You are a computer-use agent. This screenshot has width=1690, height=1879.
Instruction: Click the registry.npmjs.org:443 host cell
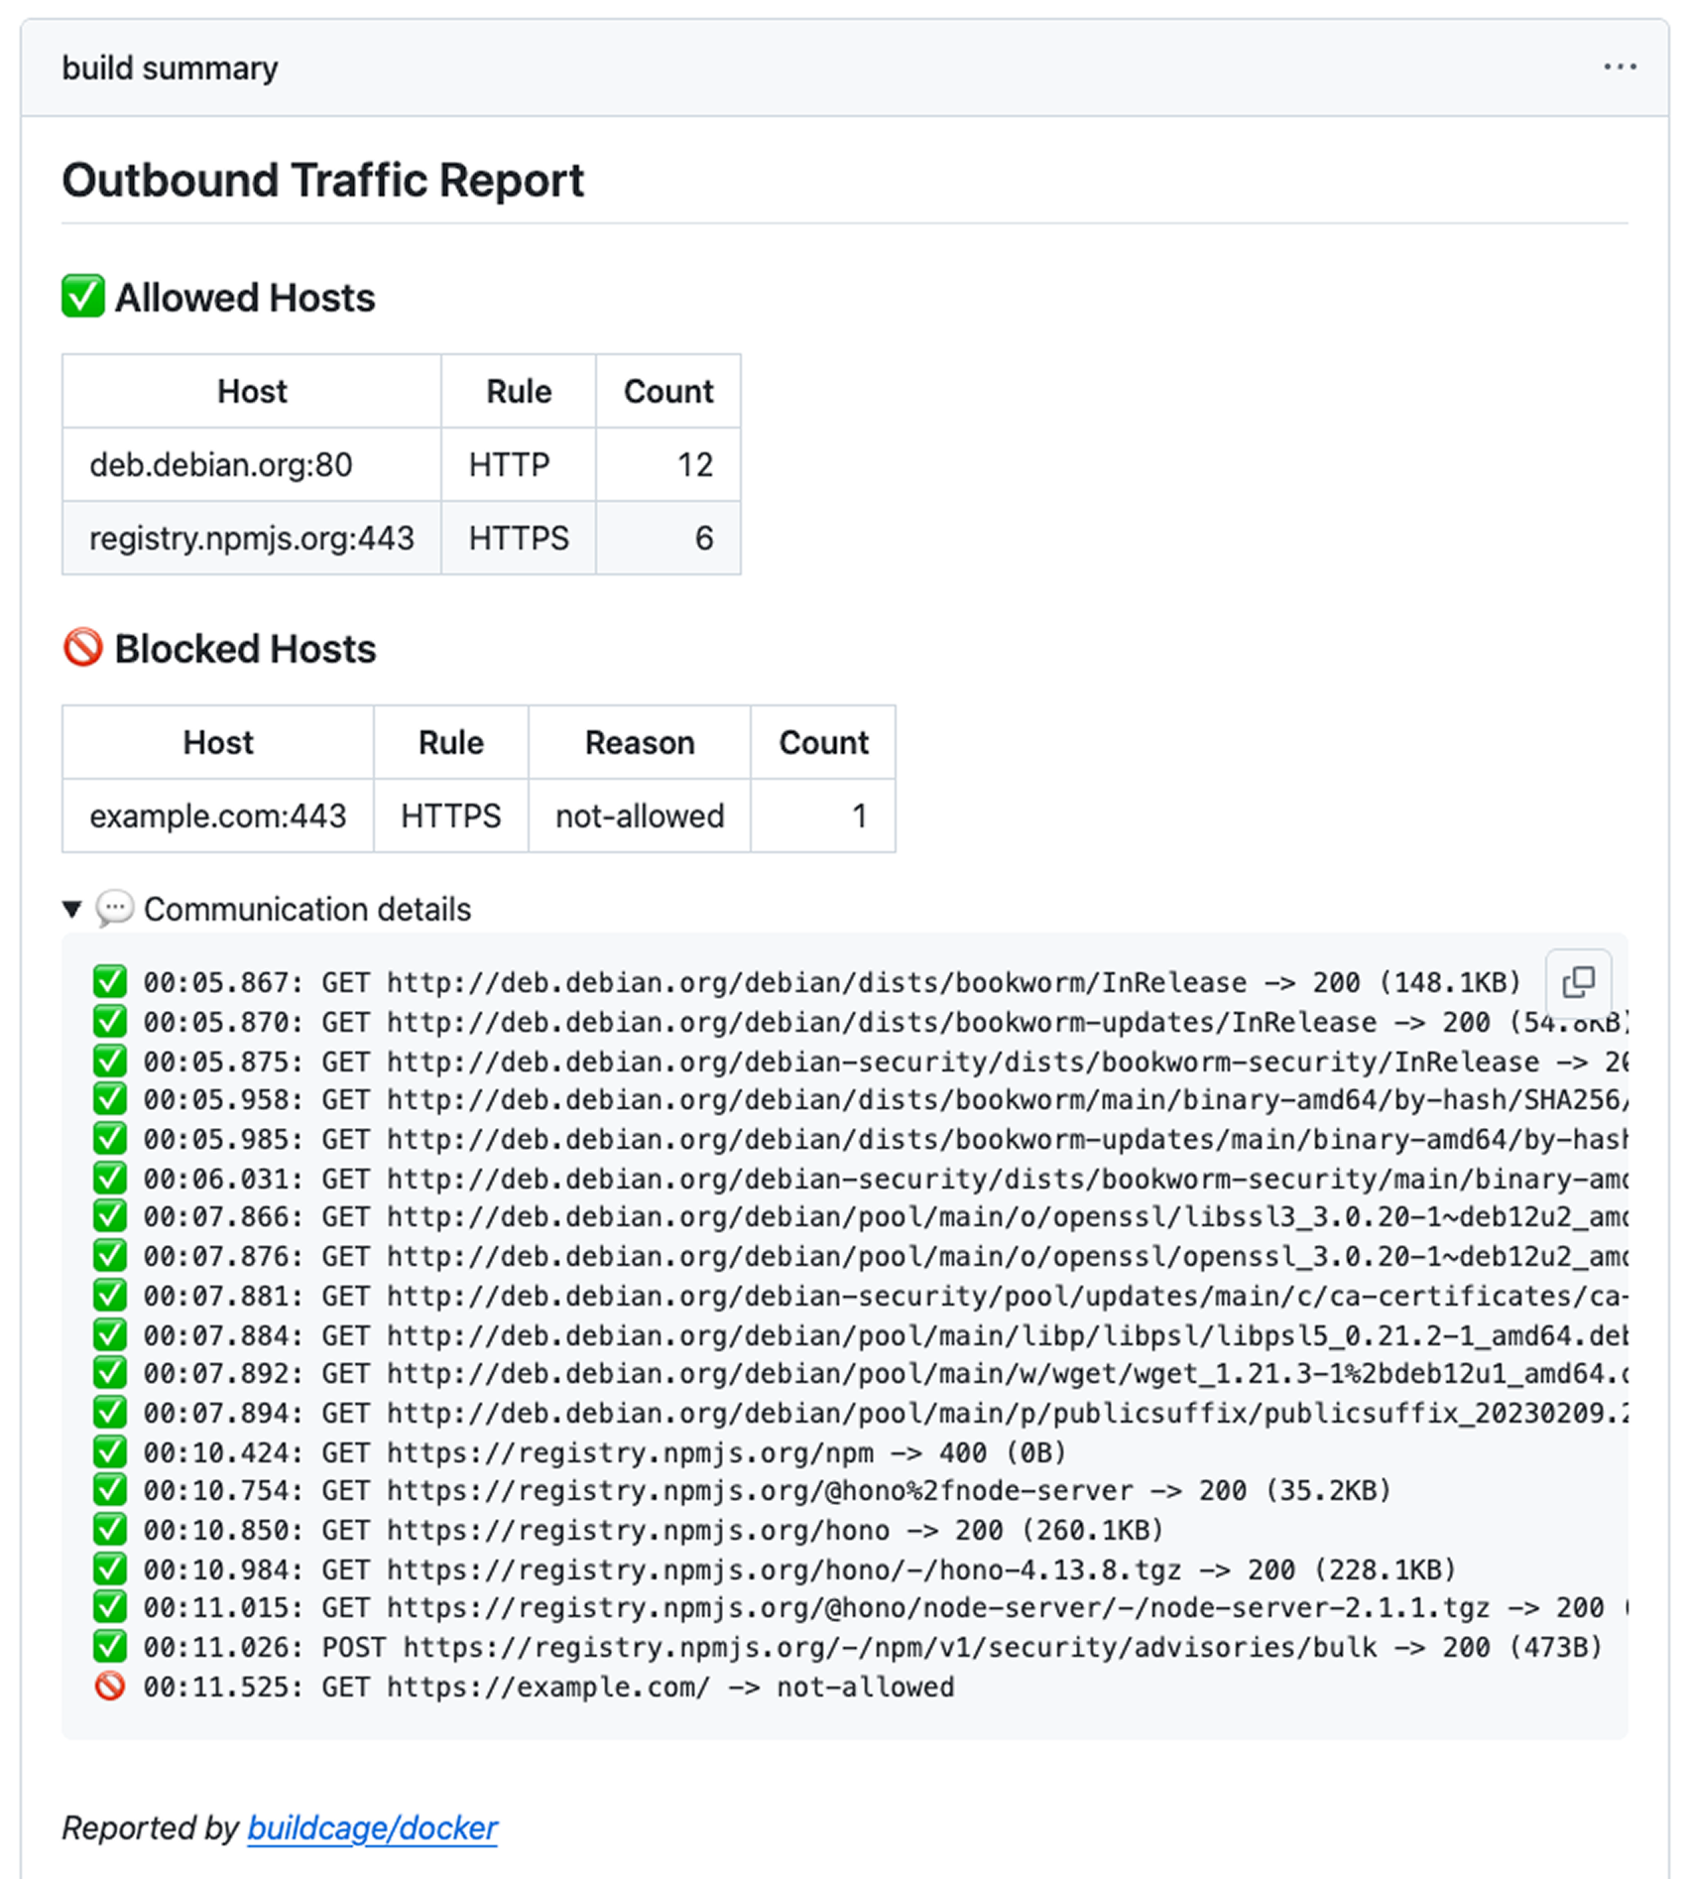point(252,538)
